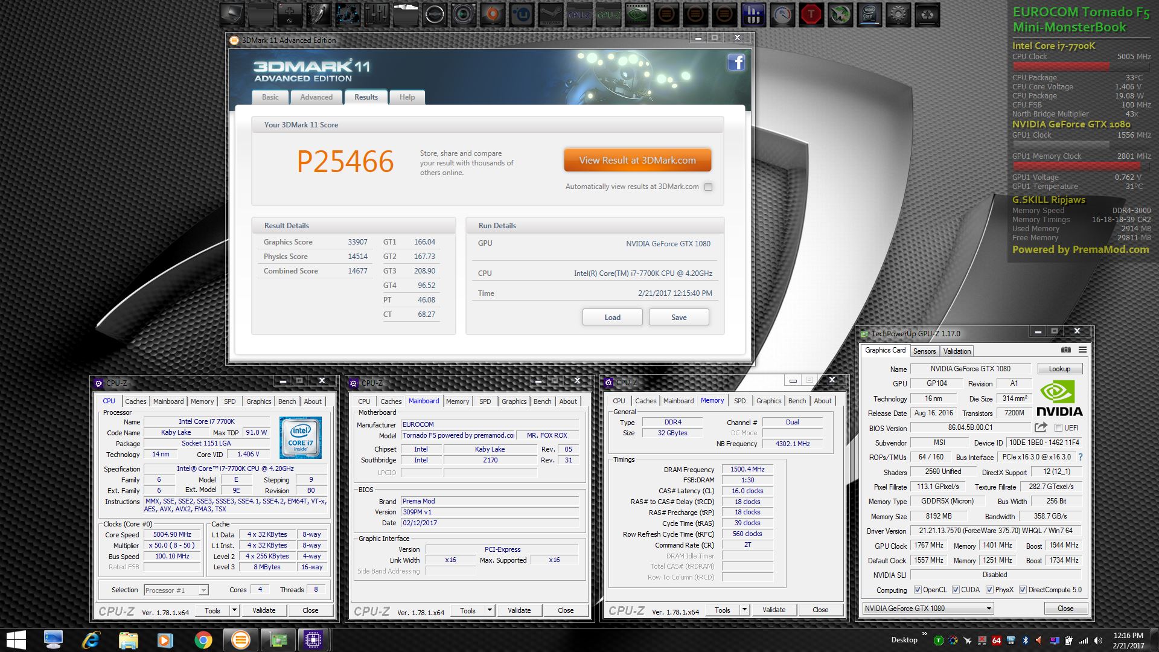Toggle UEFI checkbox in GPU-Z
1159x652 pixels.
click(x=1058, y=428)
